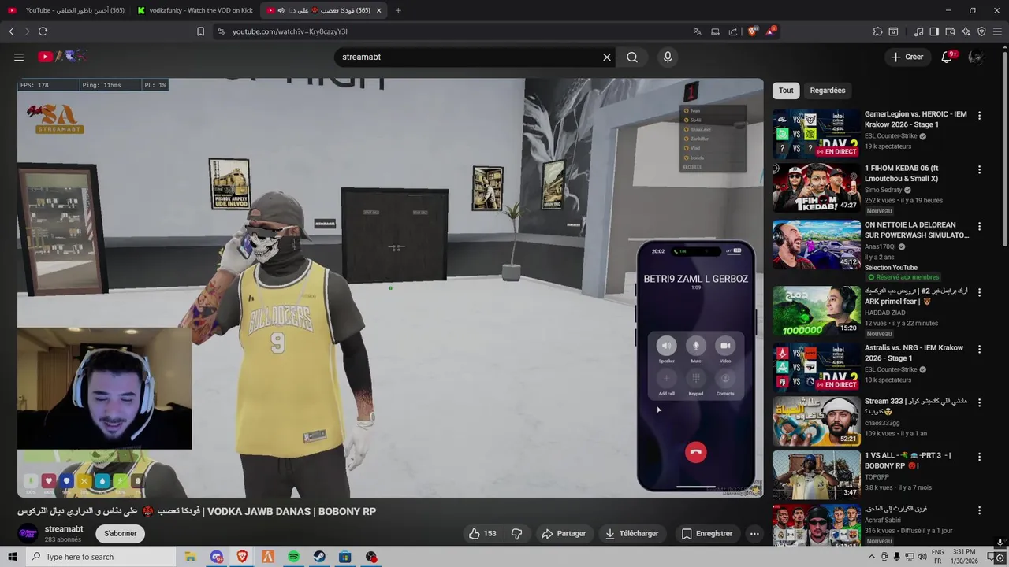This screenshot has height=567, width=1009.
Task: Open the Brave Rewards triangle icon
Action: coord(771,31)
